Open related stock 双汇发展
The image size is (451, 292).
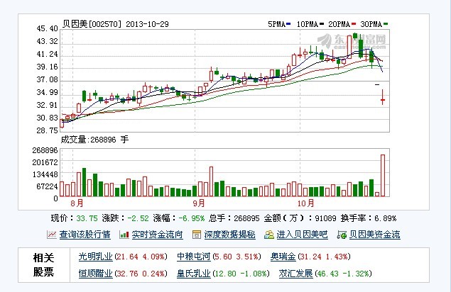point(295,274)
